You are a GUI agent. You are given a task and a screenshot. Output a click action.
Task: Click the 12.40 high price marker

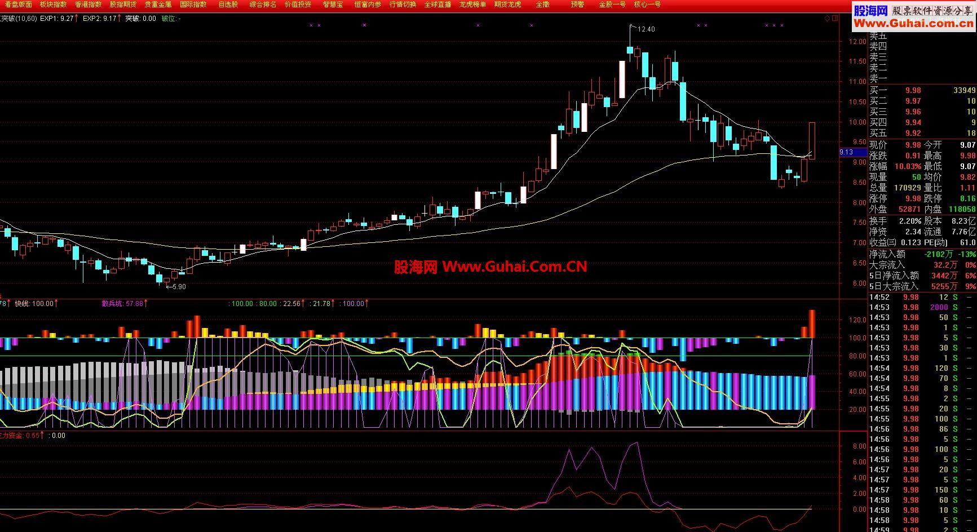646,29
